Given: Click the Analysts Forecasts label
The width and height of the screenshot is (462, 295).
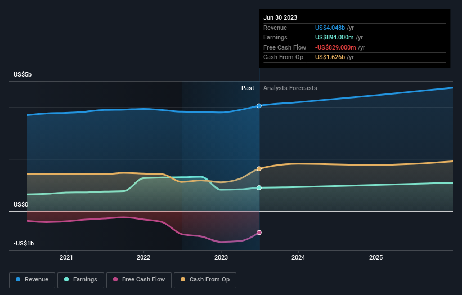Looking at the screenshot, I should 290,88.
